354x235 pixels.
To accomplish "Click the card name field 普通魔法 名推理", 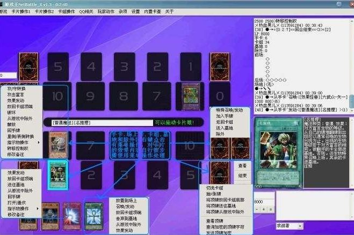I will coord(102,123).
